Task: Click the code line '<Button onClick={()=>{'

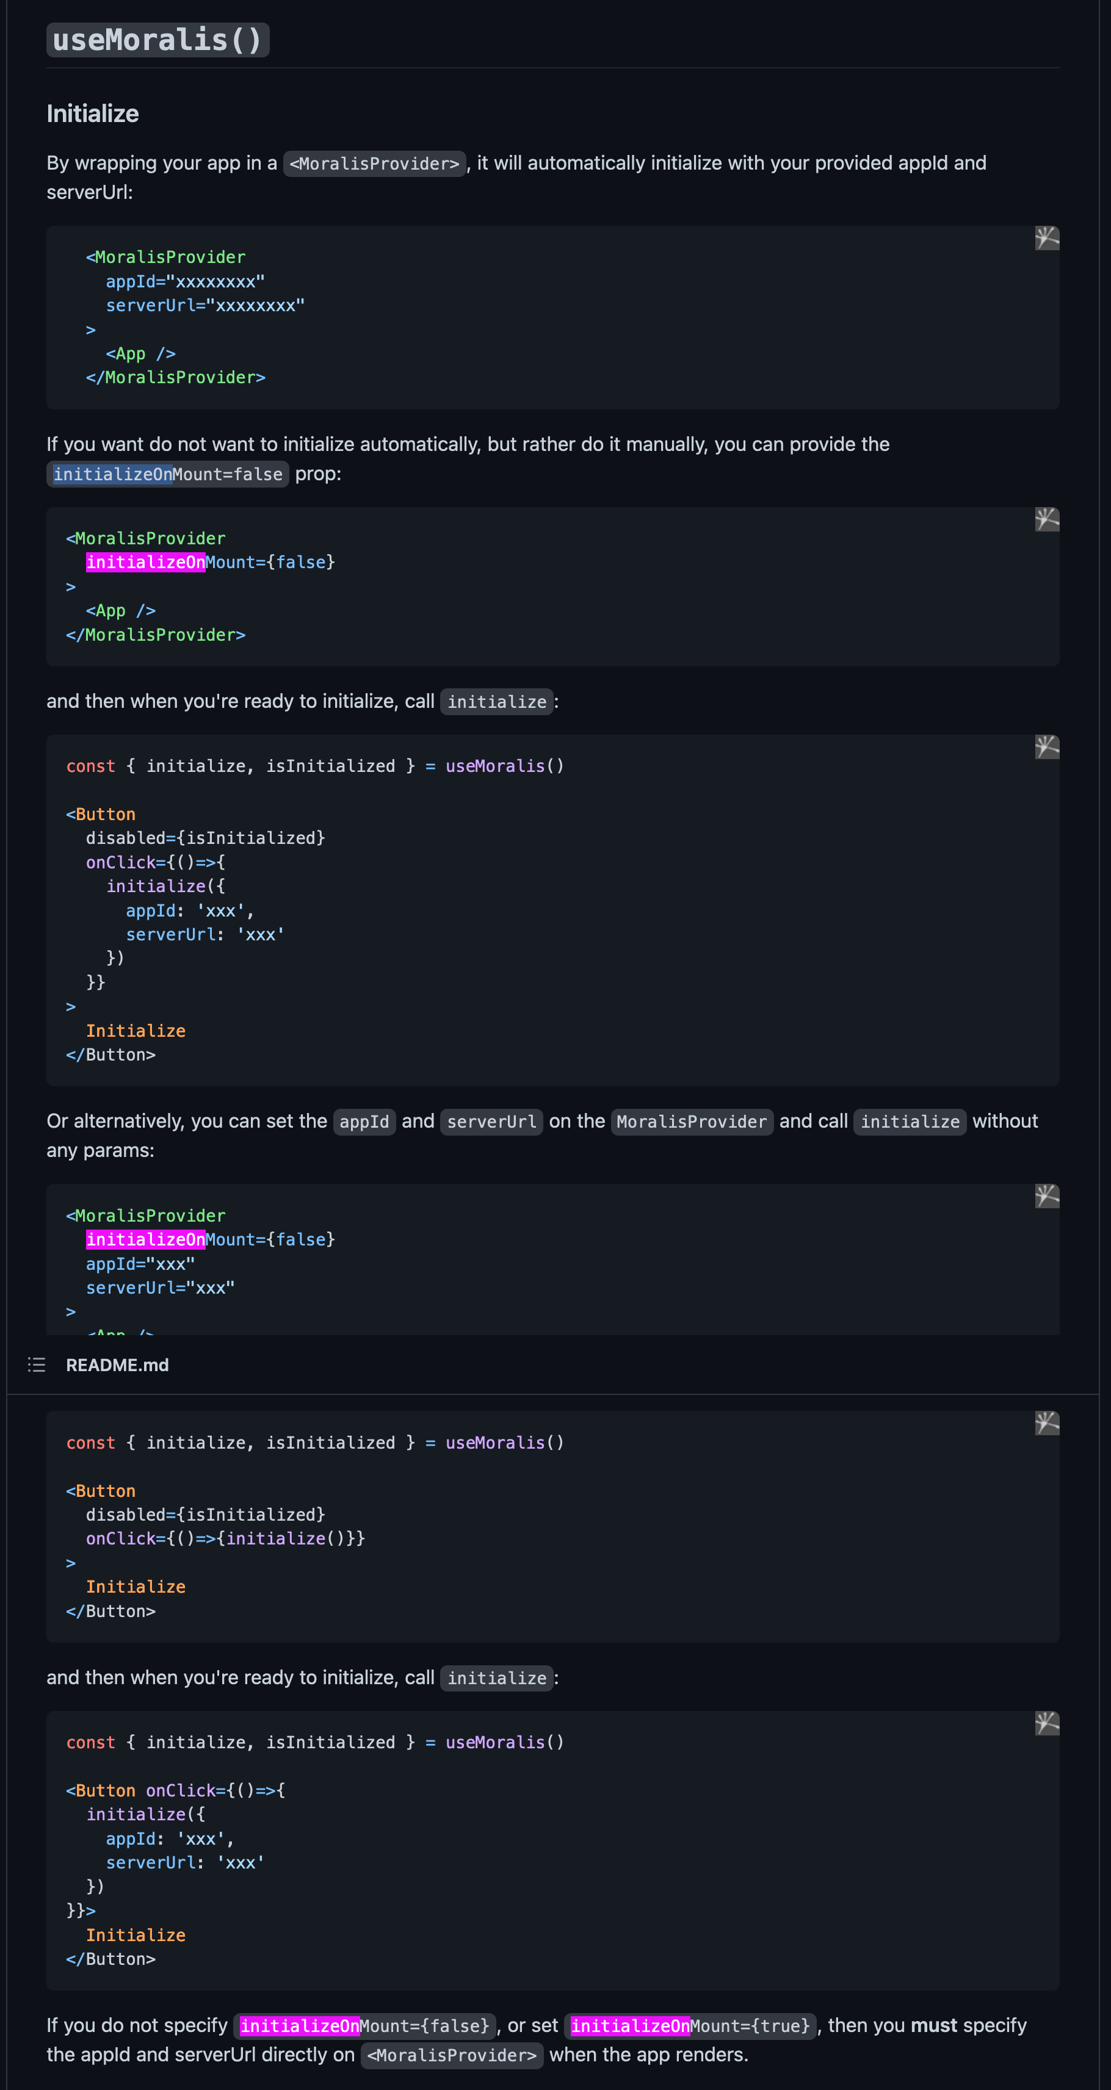Action: pyautogui.click(x=175, y=1790)
